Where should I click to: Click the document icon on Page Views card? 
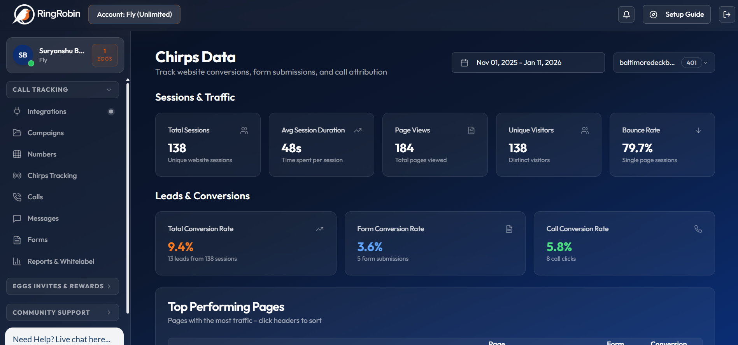point(471,131)
